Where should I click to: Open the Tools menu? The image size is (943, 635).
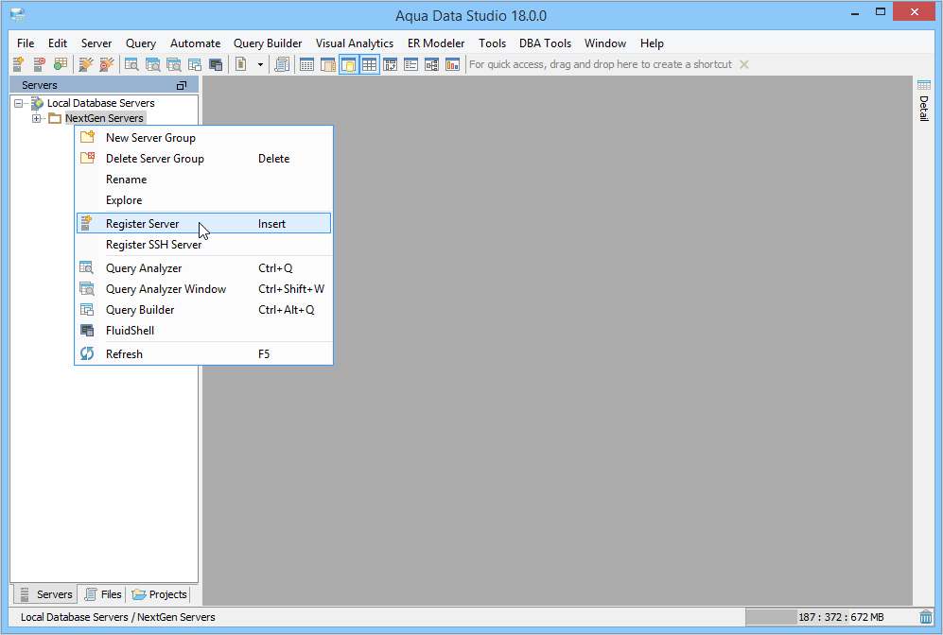pos(492,43)
